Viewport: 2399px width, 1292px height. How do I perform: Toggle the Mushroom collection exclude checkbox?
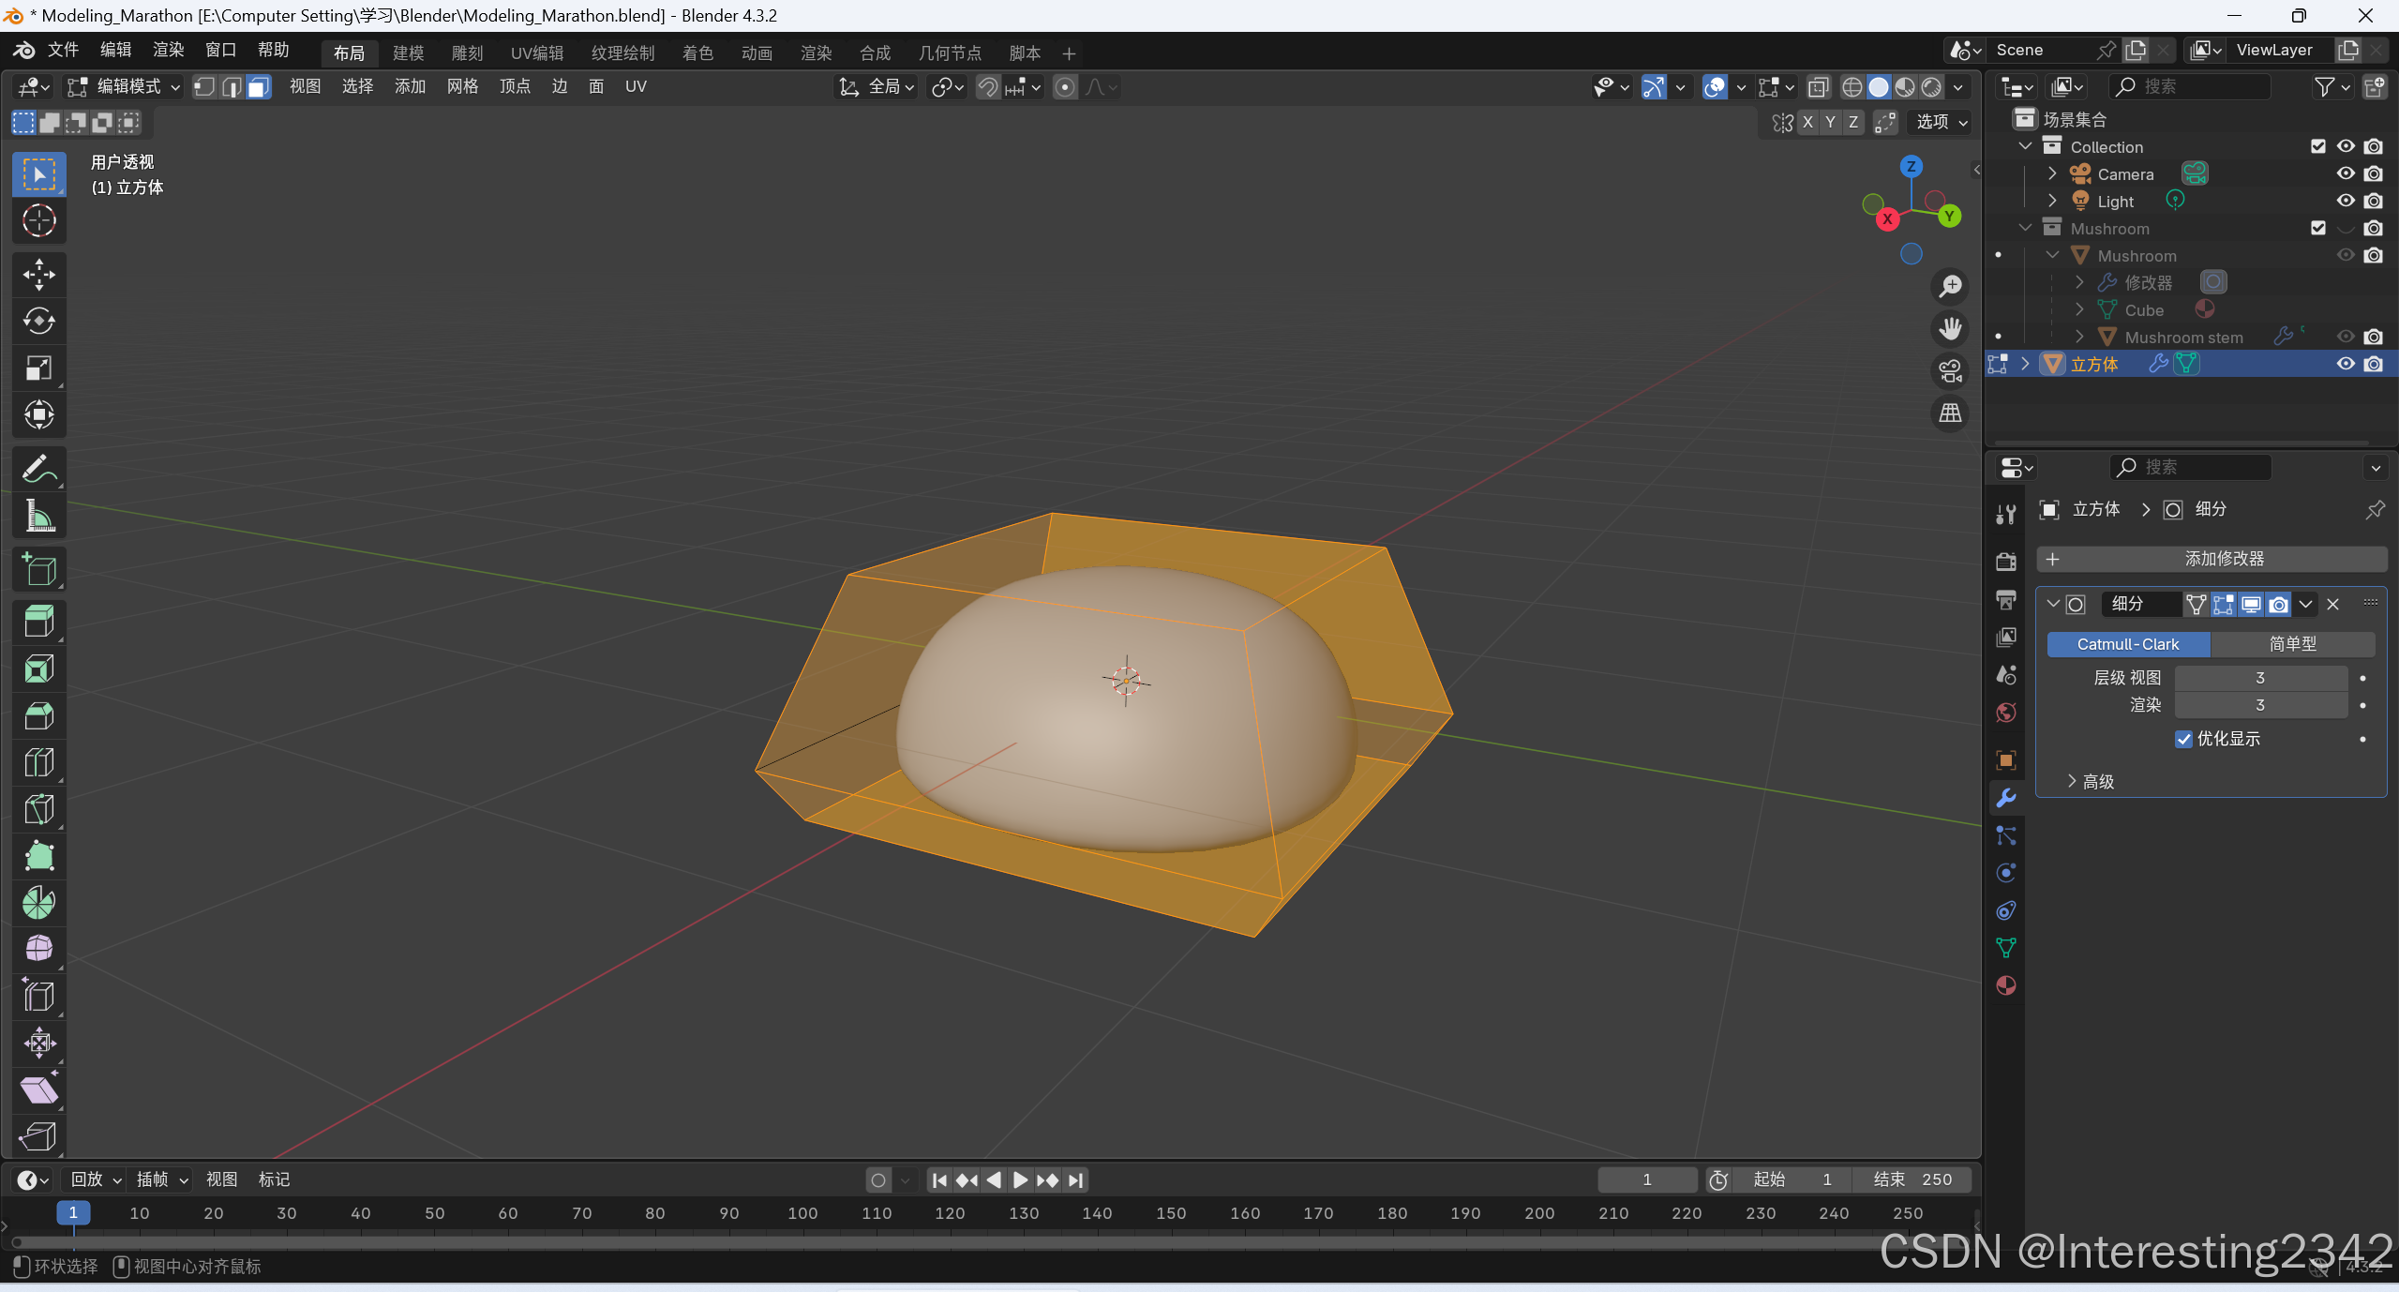[x=2317, y=228]
